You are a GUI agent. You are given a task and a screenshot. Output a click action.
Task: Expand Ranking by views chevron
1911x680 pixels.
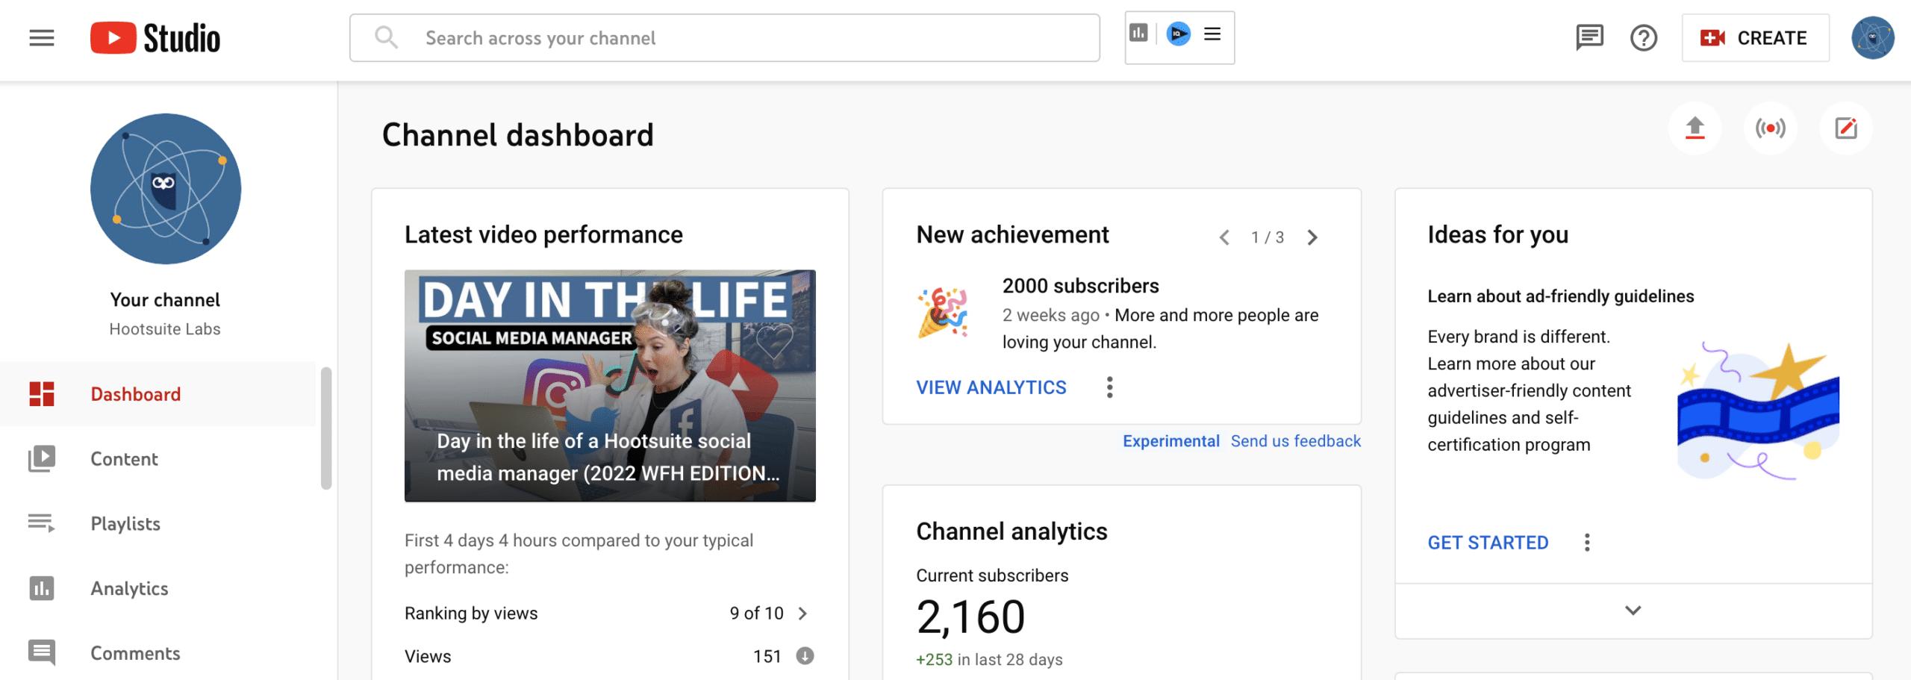coord(803,614)
